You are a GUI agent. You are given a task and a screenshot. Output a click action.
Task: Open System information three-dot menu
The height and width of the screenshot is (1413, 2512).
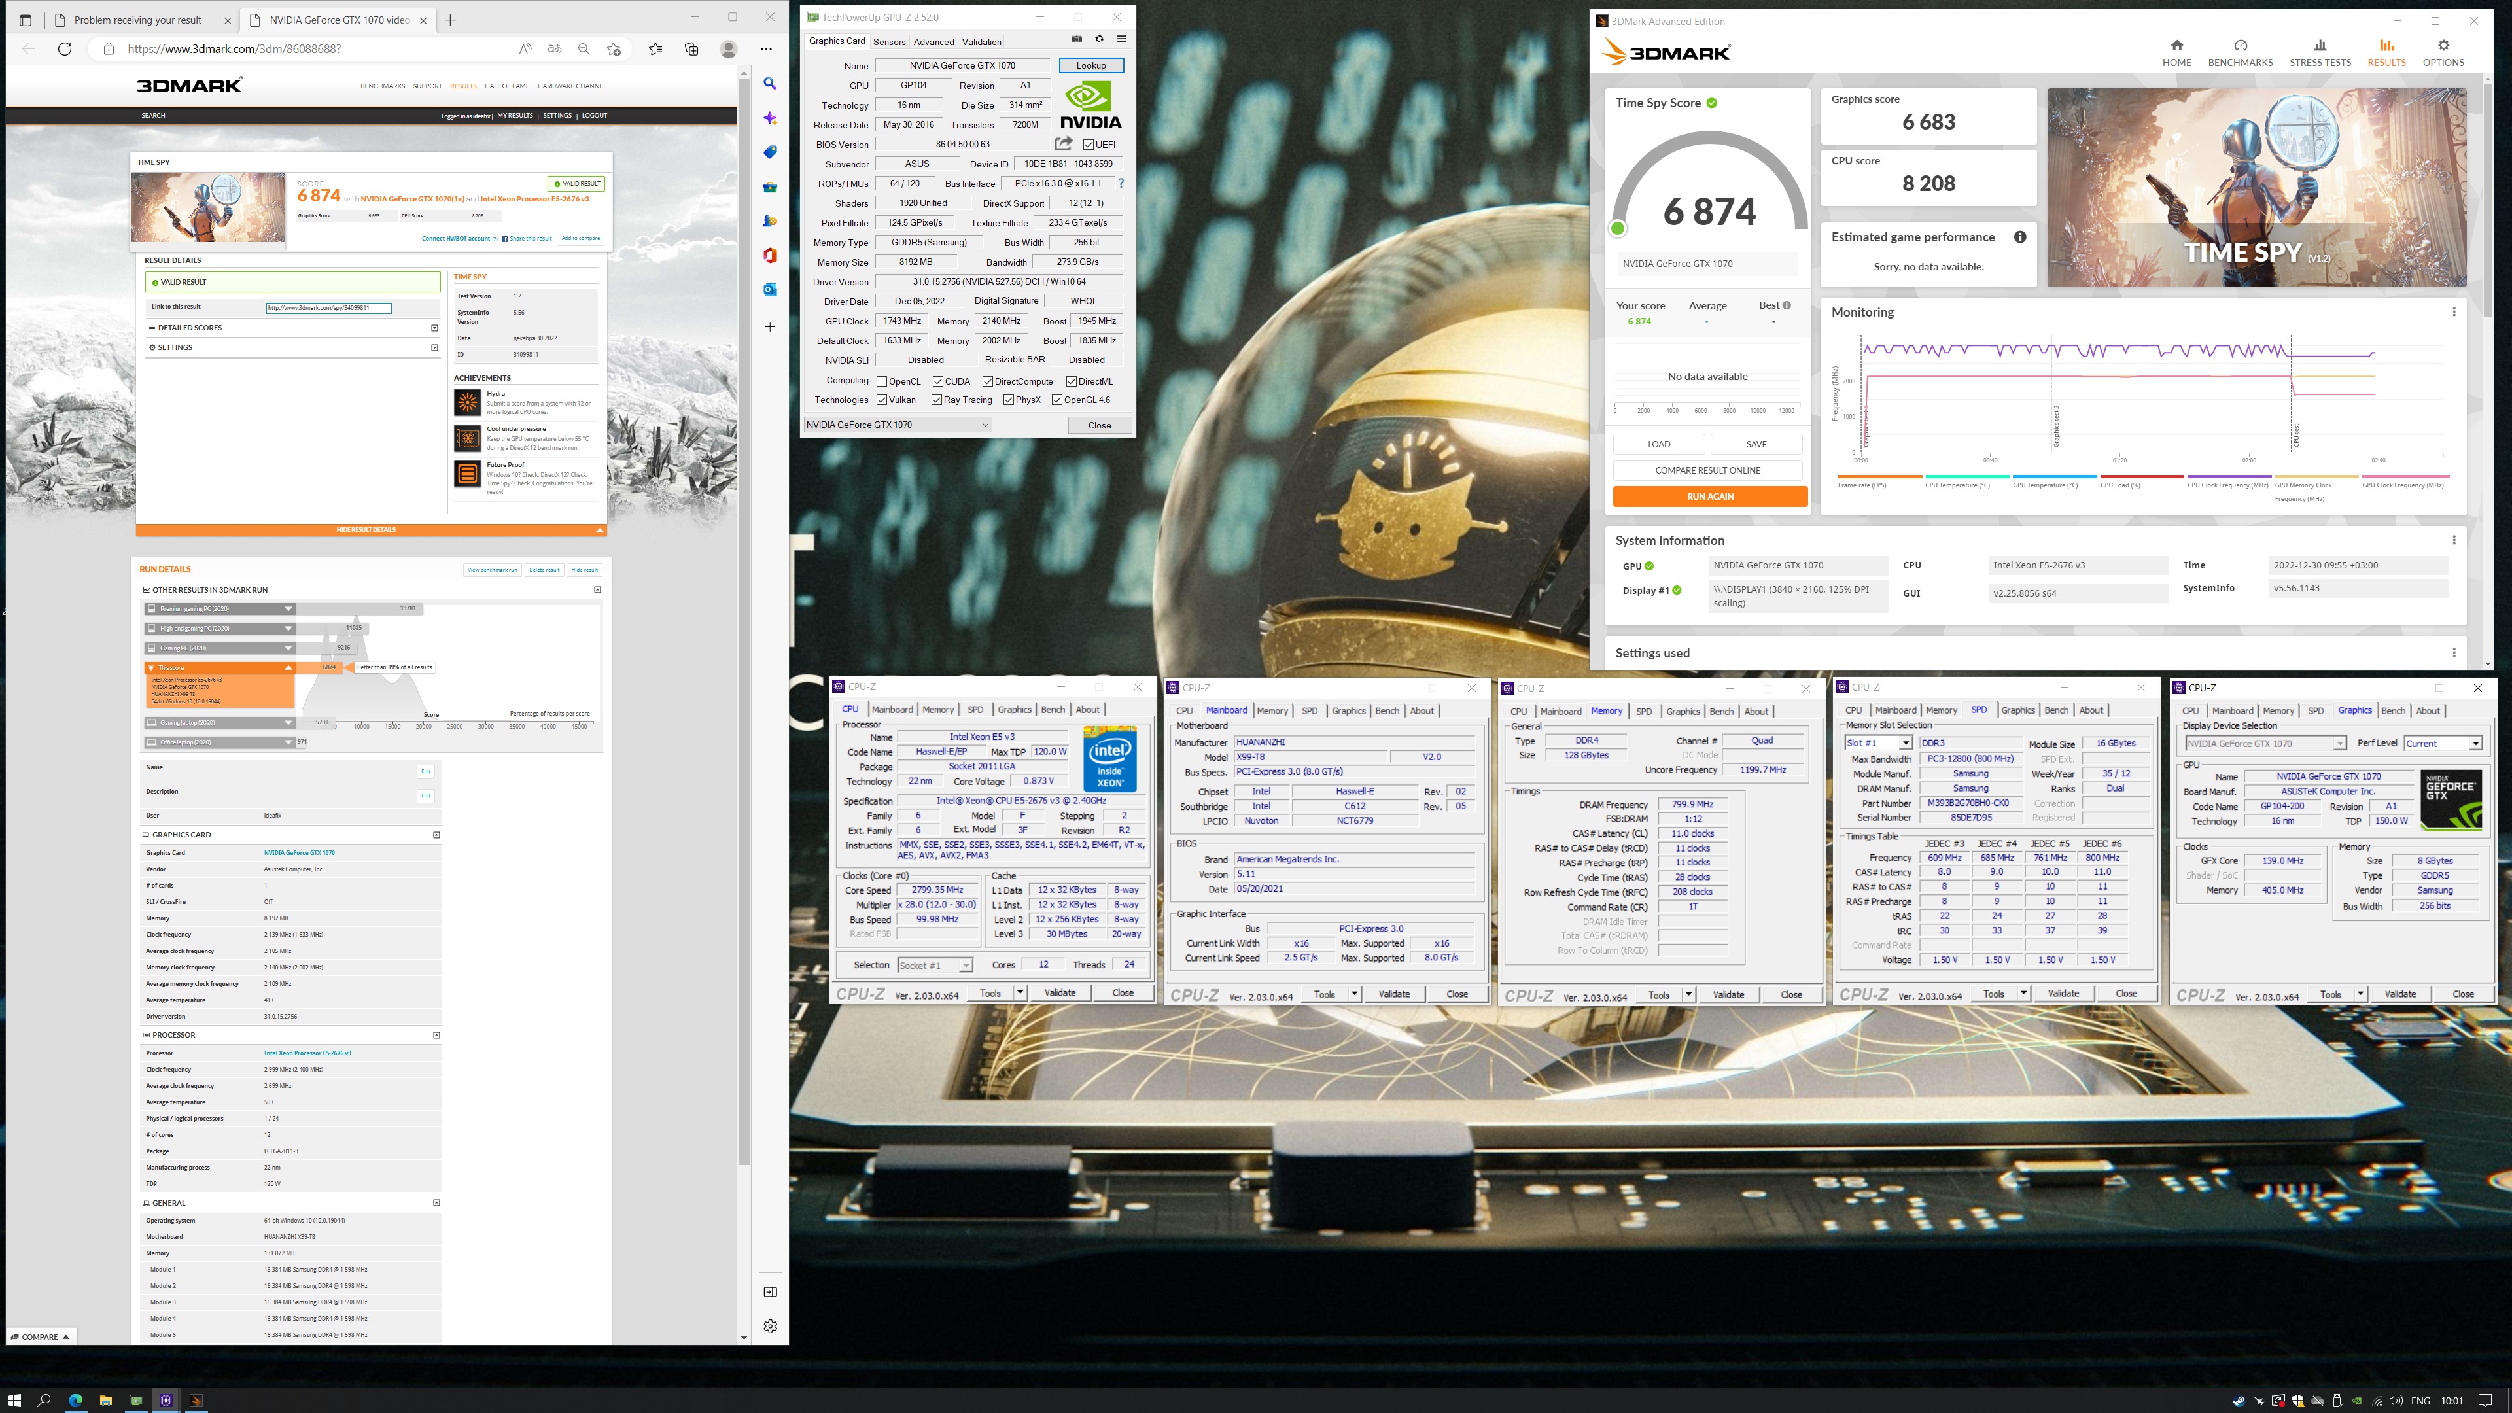tap(2454, 540)
